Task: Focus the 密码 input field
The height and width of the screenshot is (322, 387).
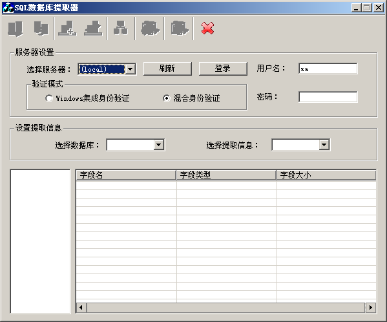Action: pos(328,97)
